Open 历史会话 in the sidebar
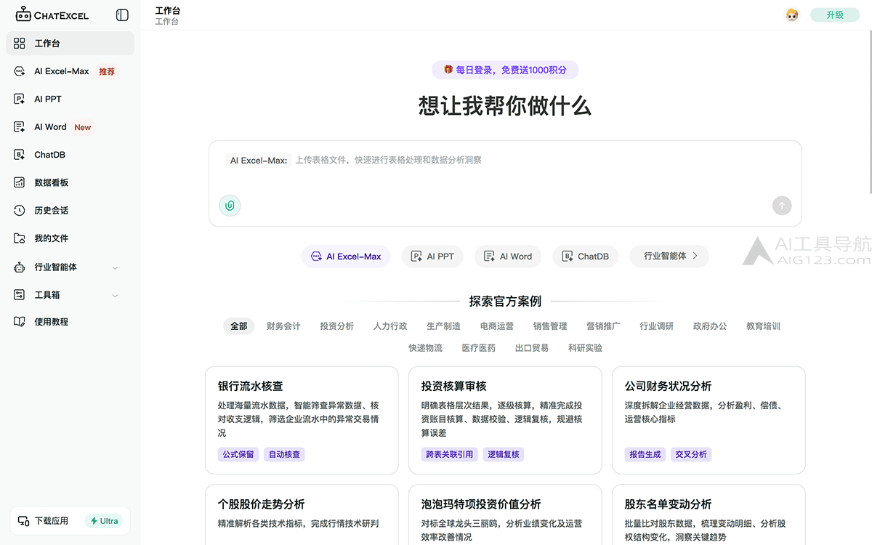This screenshot has width=872, height=545. coord(70,211)
